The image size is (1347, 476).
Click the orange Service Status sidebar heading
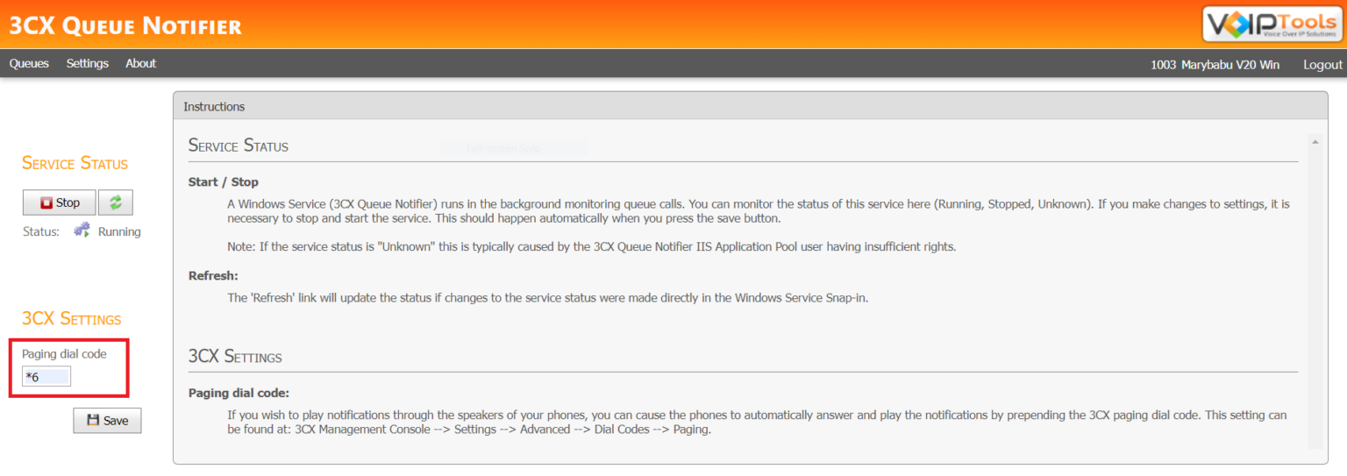pos(75,164)
